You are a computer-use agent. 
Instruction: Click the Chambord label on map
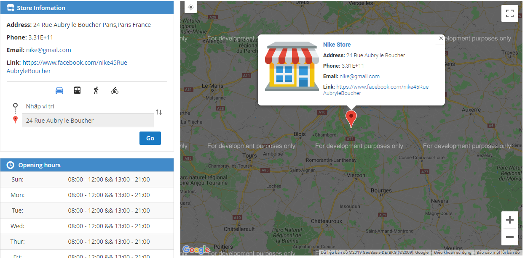click(326, 135)
